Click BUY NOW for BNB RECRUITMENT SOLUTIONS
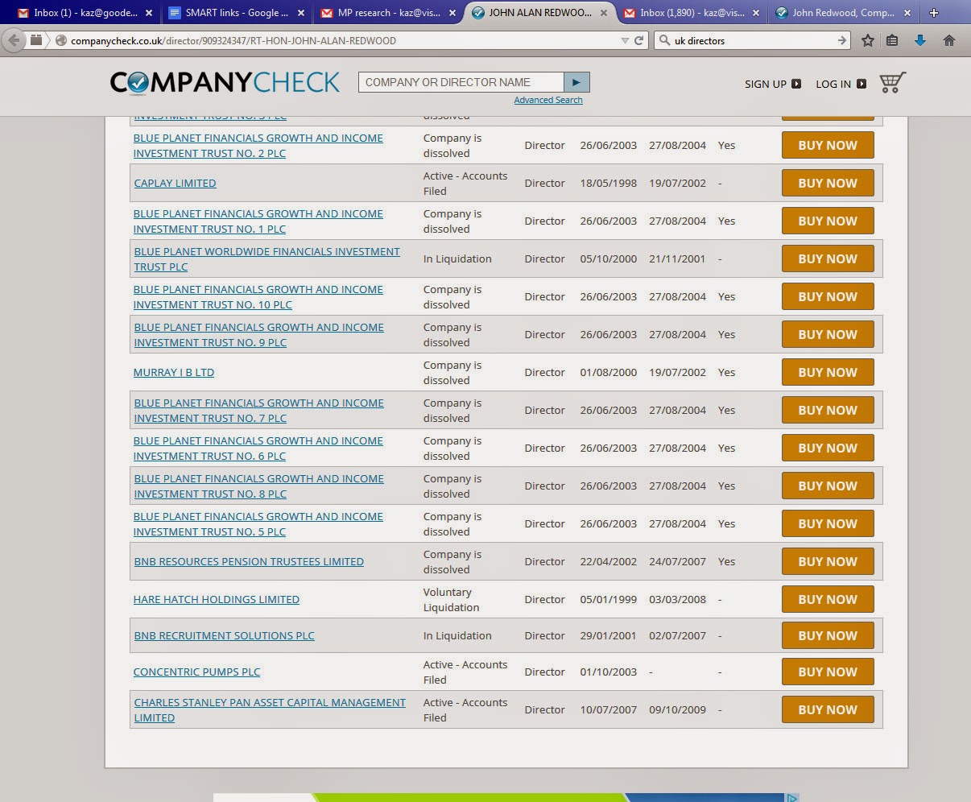 (x=828, y=635)
